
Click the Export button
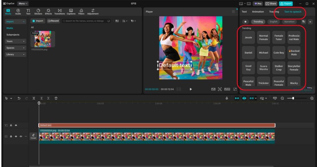pos(286,4)
